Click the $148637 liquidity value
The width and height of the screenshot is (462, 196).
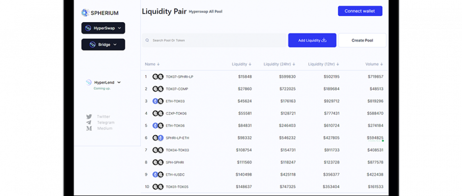[x=244, y=187]
